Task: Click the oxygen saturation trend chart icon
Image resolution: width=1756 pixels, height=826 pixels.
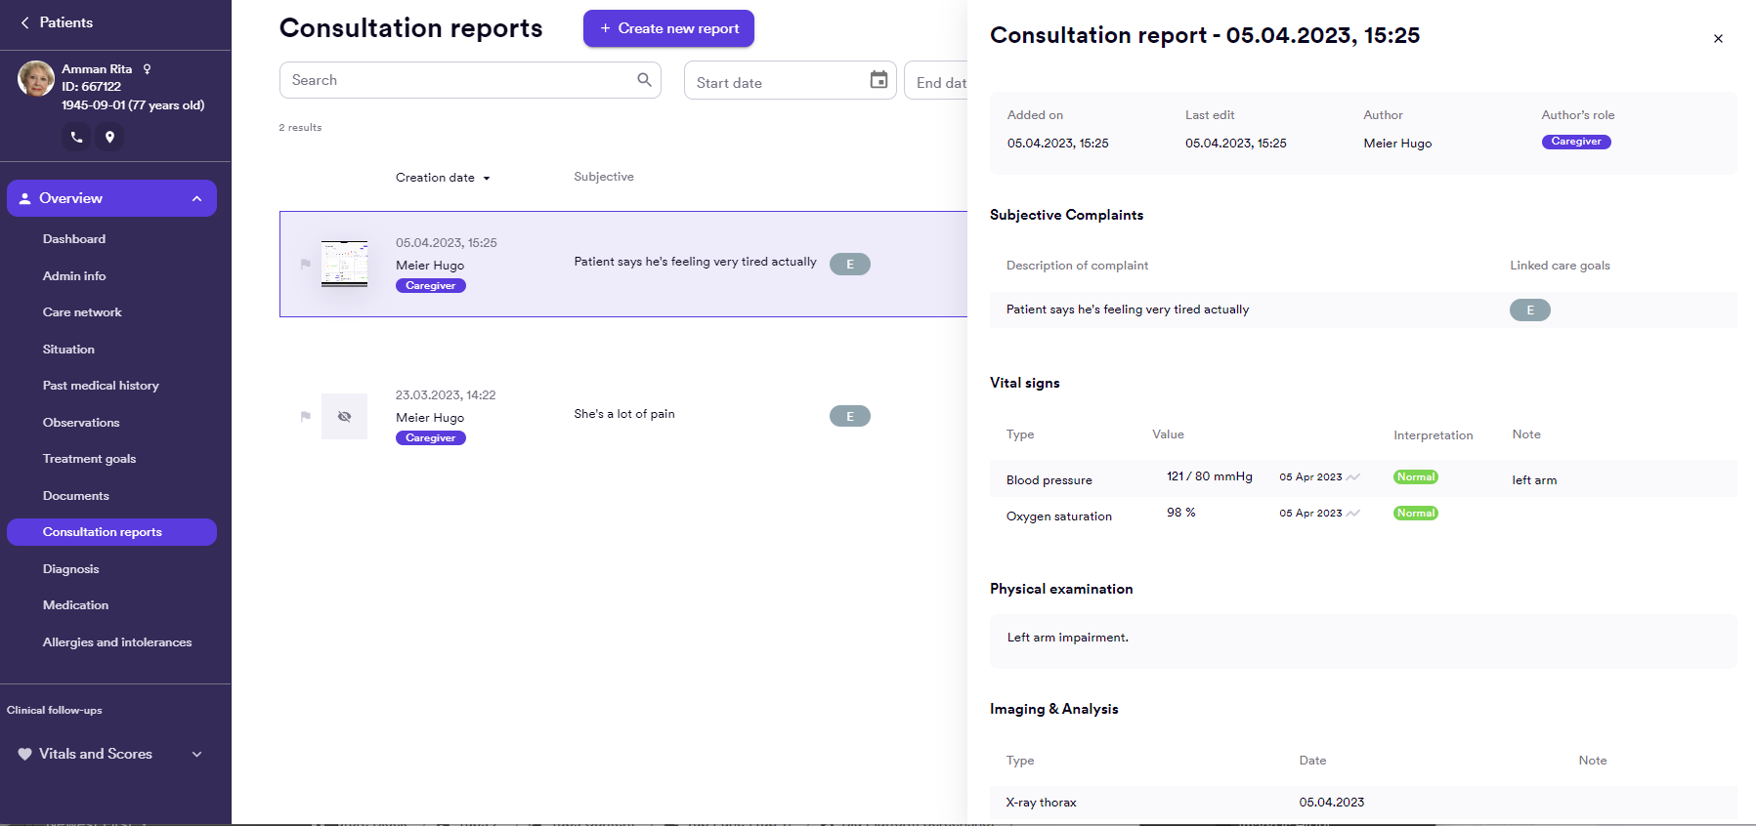Action: 1353,514
